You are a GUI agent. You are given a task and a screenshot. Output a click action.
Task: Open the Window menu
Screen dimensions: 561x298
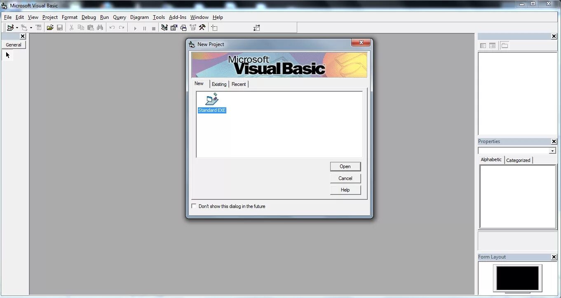(x=200, y=17)
